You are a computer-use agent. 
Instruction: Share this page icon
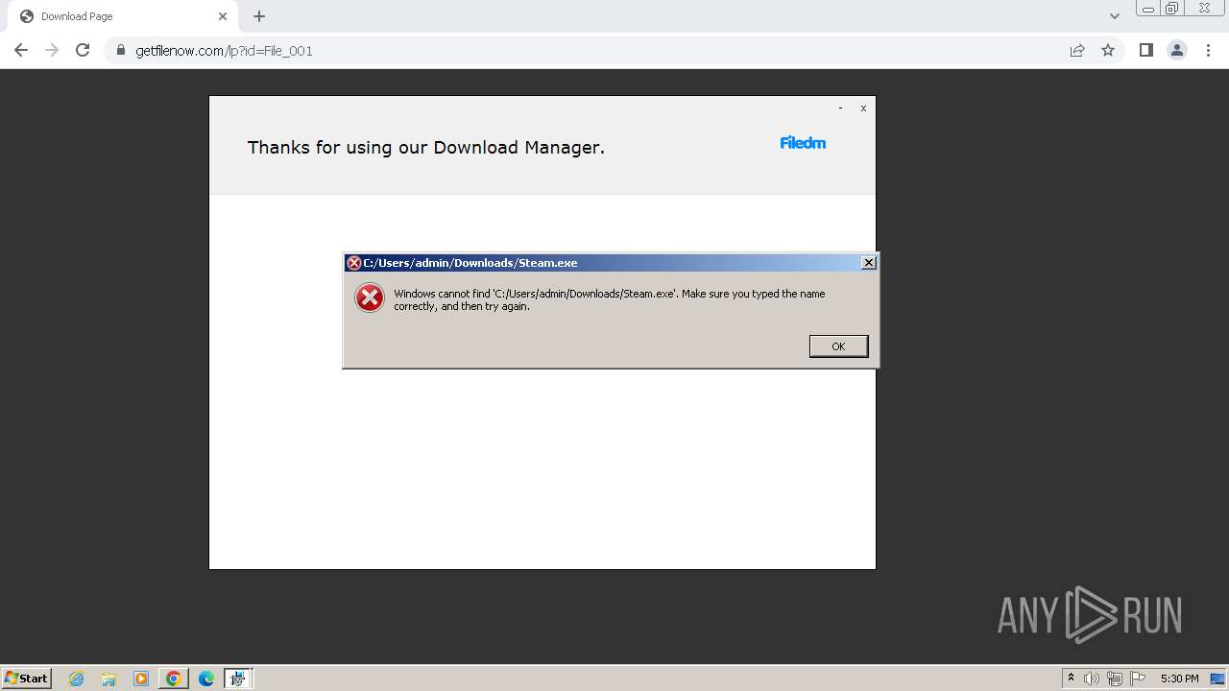tap(1077, 50)
